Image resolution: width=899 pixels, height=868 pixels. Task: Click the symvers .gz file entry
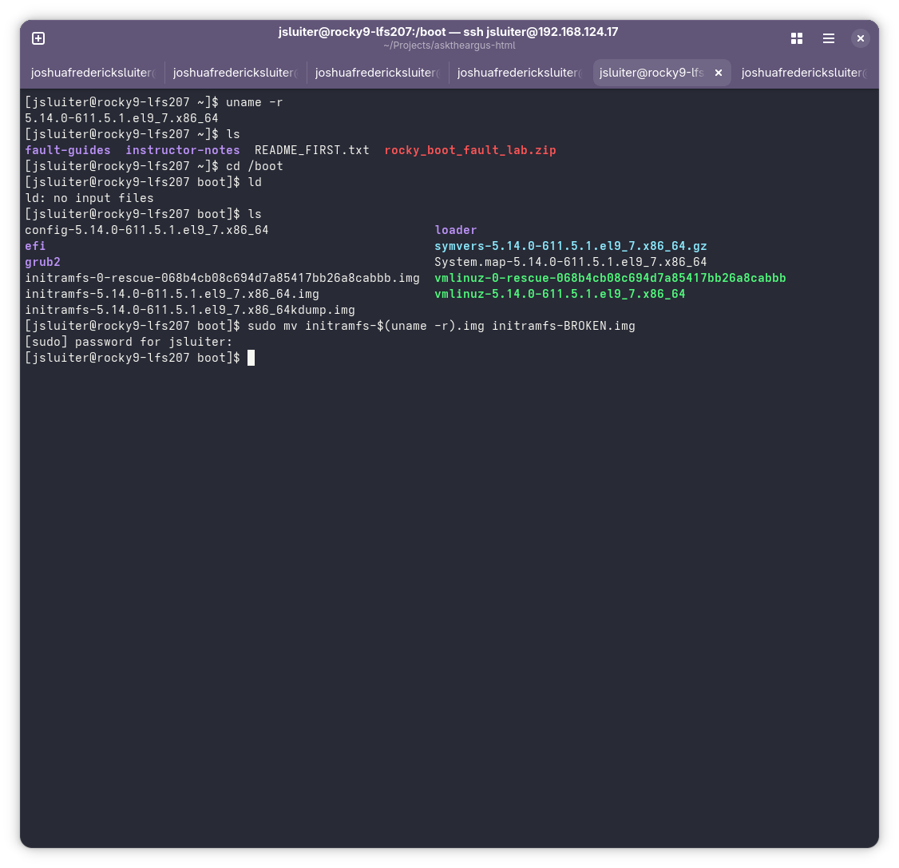pos(570,246)
